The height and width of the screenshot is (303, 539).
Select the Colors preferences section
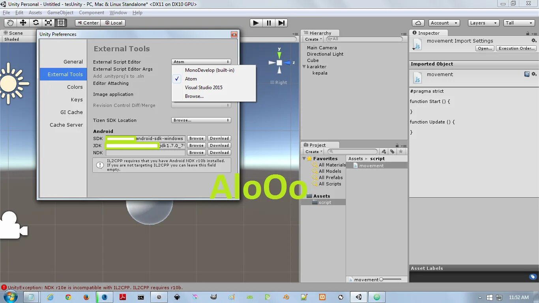75,87
